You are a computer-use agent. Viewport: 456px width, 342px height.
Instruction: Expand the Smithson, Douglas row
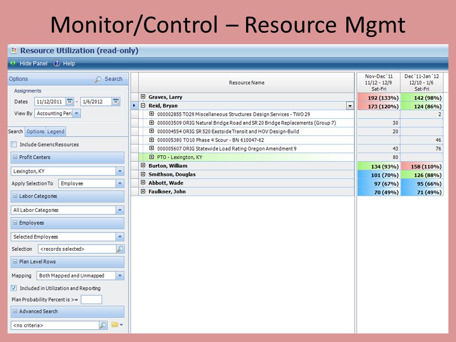coord(143,174)
